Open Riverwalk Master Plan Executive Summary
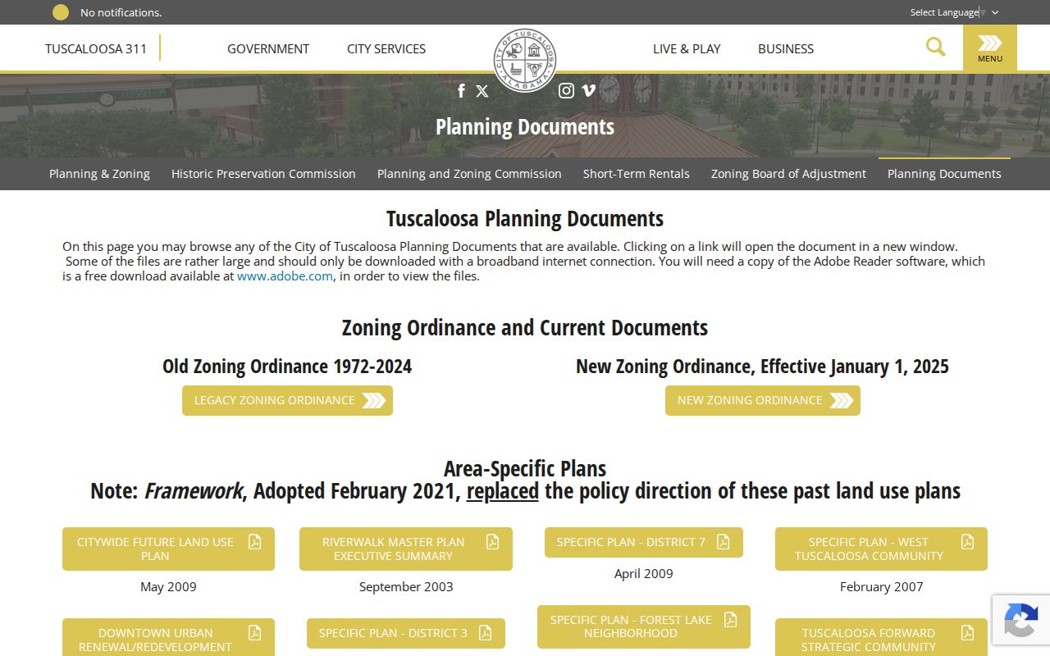 point(406,549)
